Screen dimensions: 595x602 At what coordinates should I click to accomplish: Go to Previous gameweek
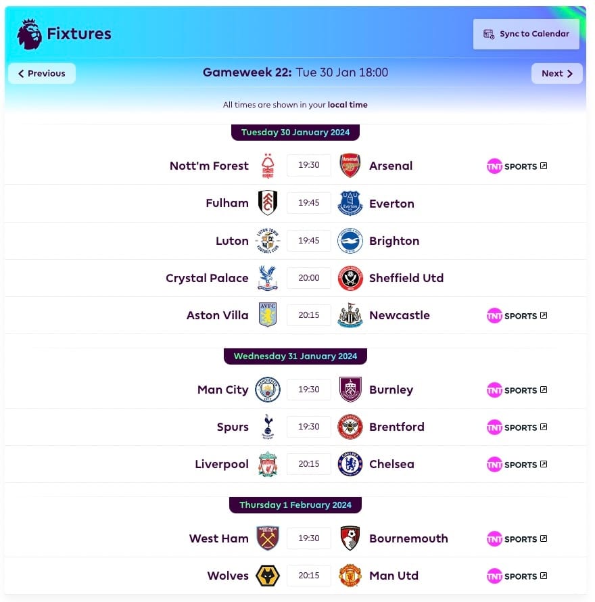tap(42, 73)
